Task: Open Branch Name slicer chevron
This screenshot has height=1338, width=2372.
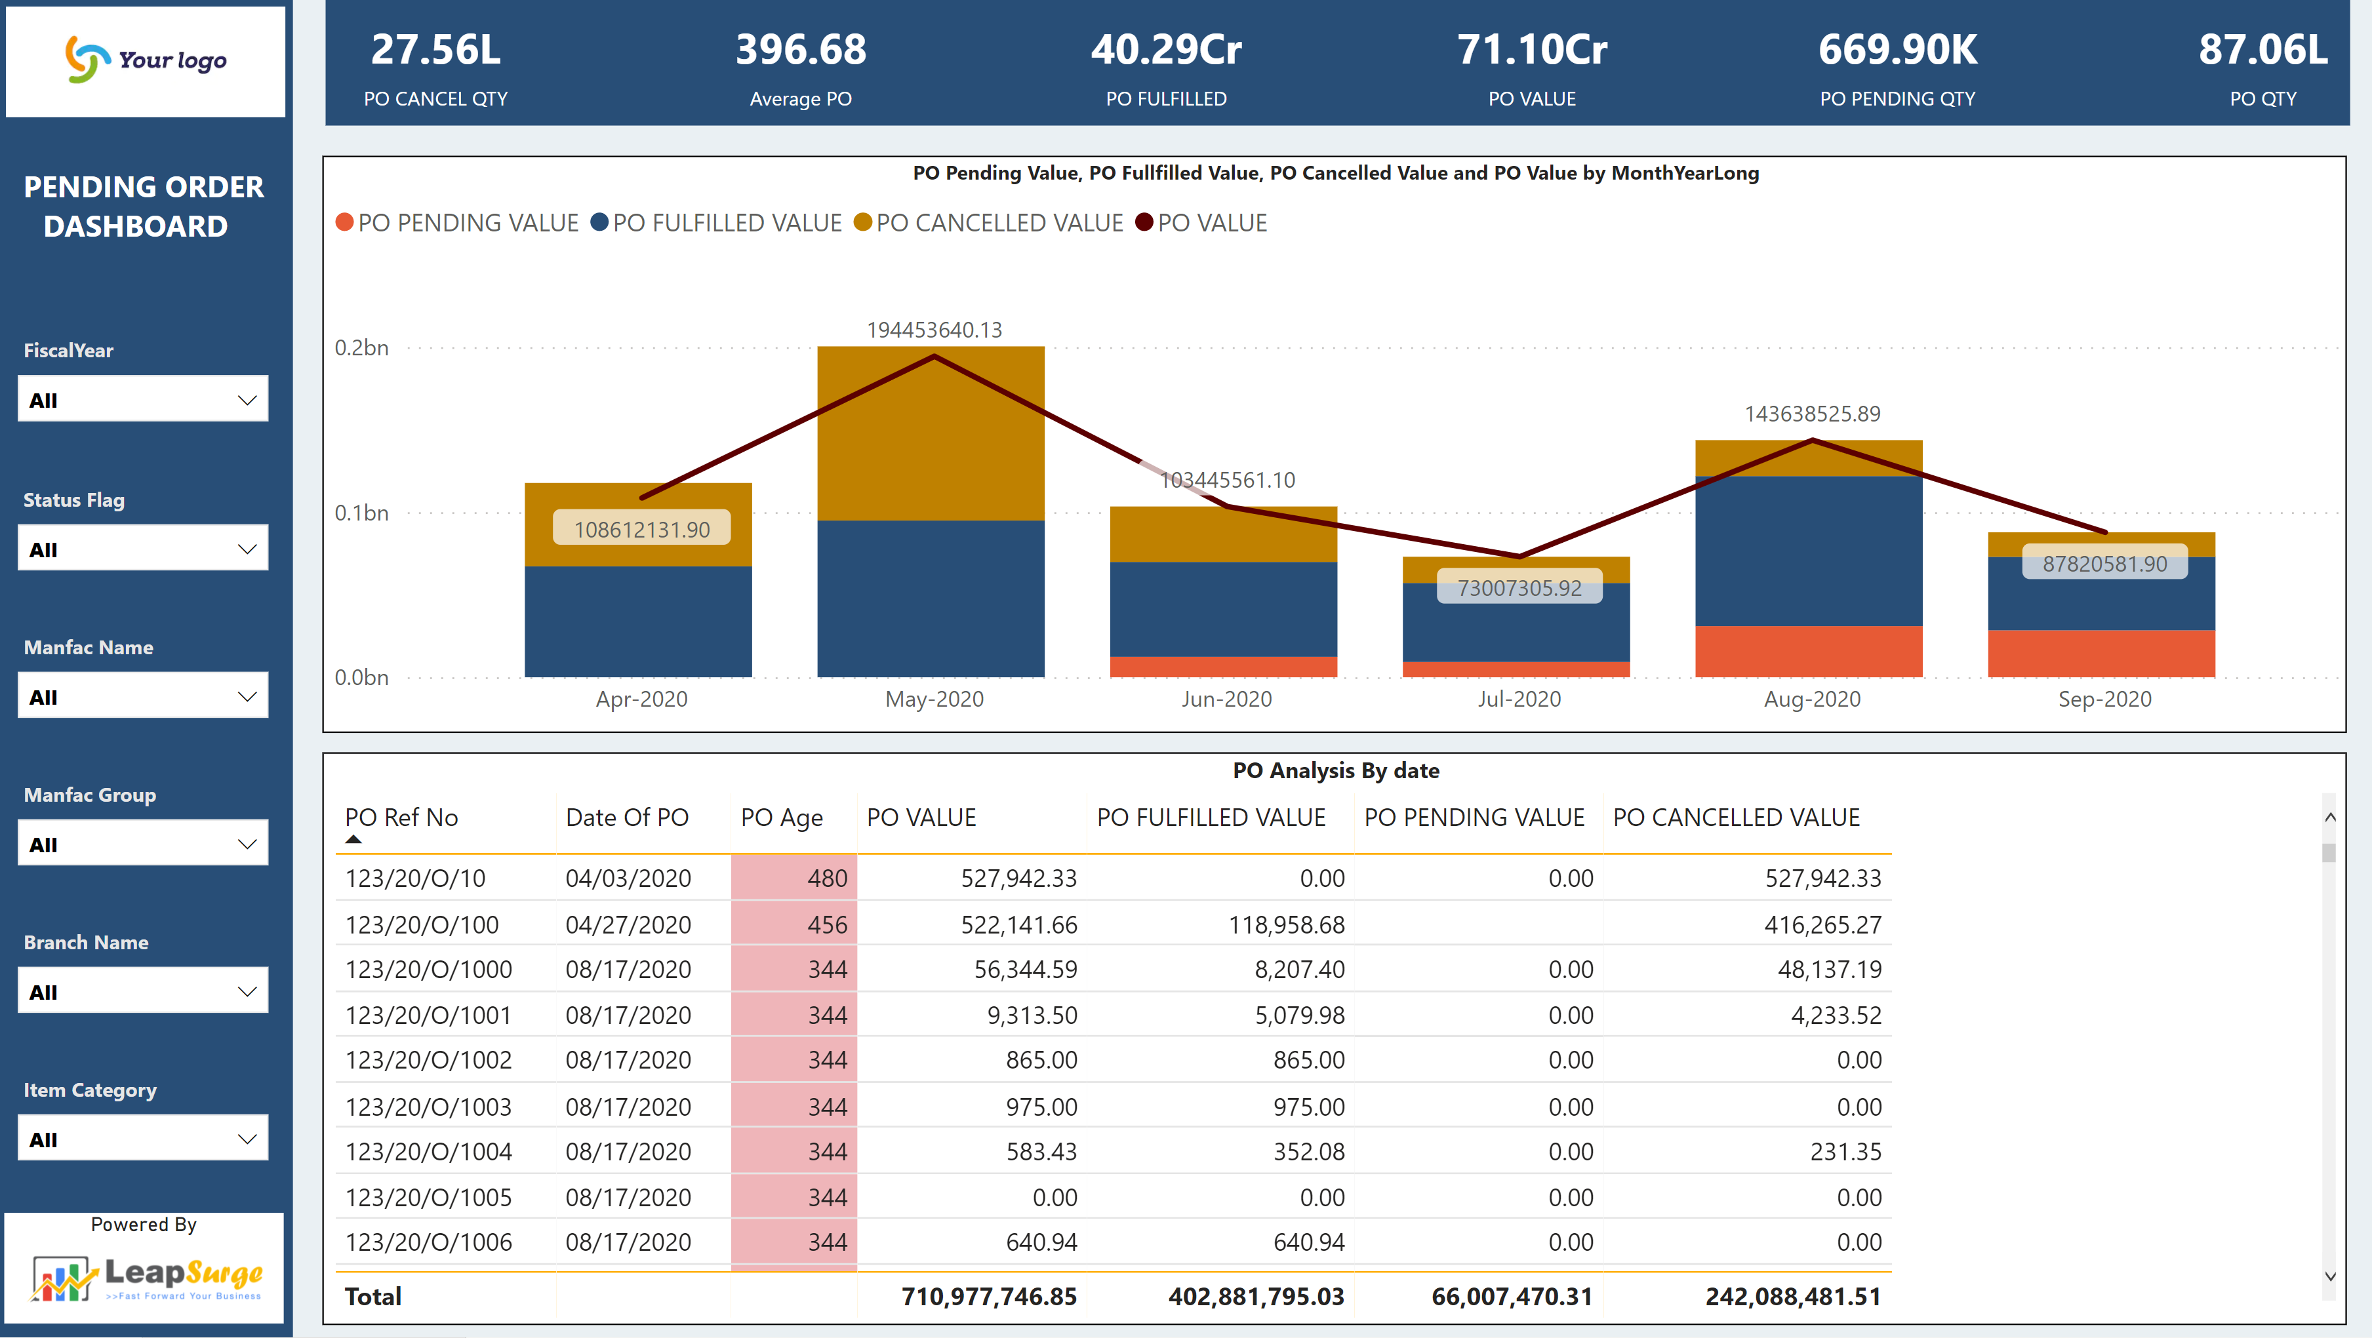Action: point(246,992)
